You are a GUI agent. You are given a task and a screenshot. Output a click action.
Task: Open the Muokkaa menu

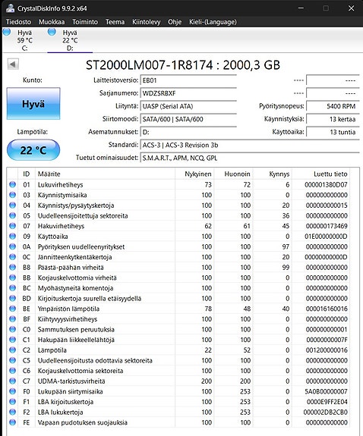[52, 22]
